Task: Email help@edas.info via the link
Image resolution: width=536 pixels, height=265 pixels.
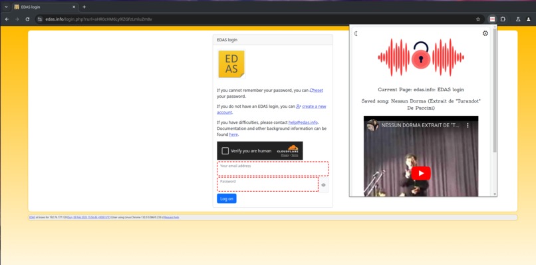Action: tap(303, 123)
